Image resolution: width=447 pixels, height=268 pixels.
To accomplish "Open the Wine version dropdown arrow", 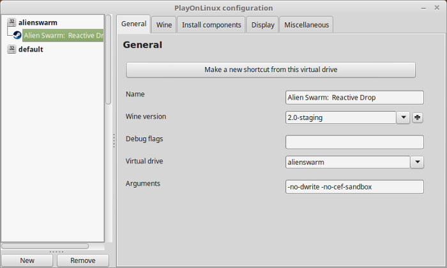I will tap(403, 117).
